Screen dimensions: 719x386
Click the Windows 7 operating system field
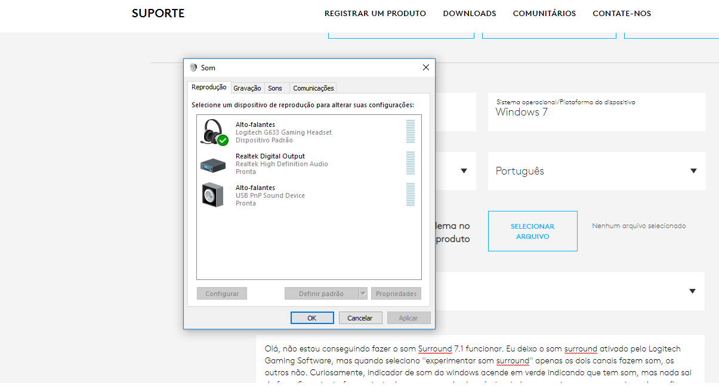pyautogui.click(x=597, y=112)
